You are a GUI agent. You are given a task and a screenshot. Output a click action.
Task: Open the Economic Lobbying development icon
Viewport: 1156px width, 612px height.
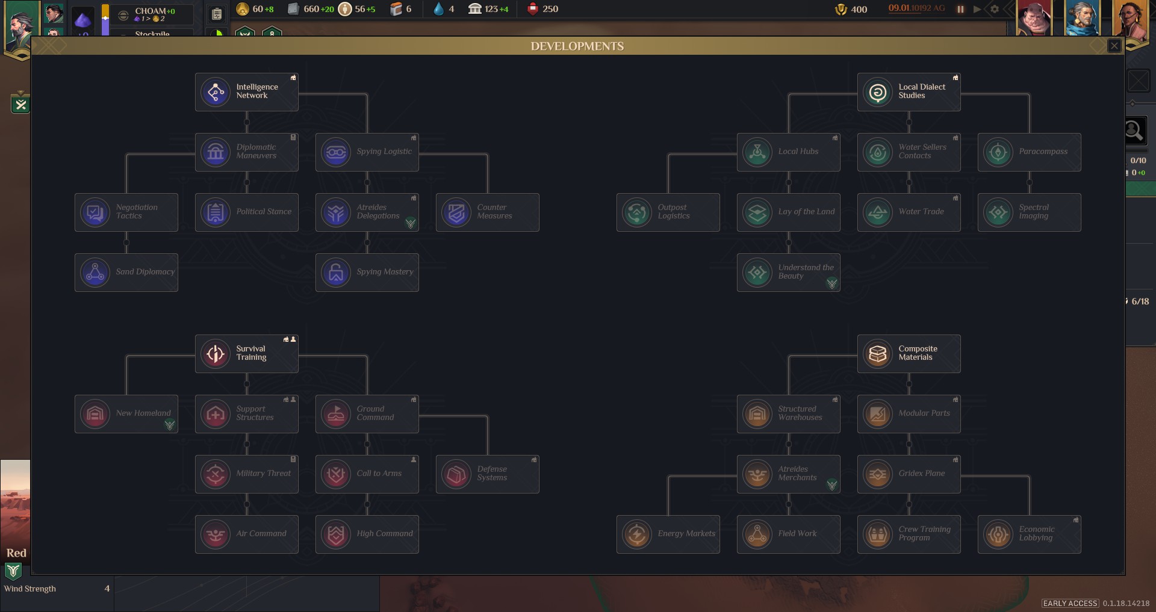pos(998,534)
